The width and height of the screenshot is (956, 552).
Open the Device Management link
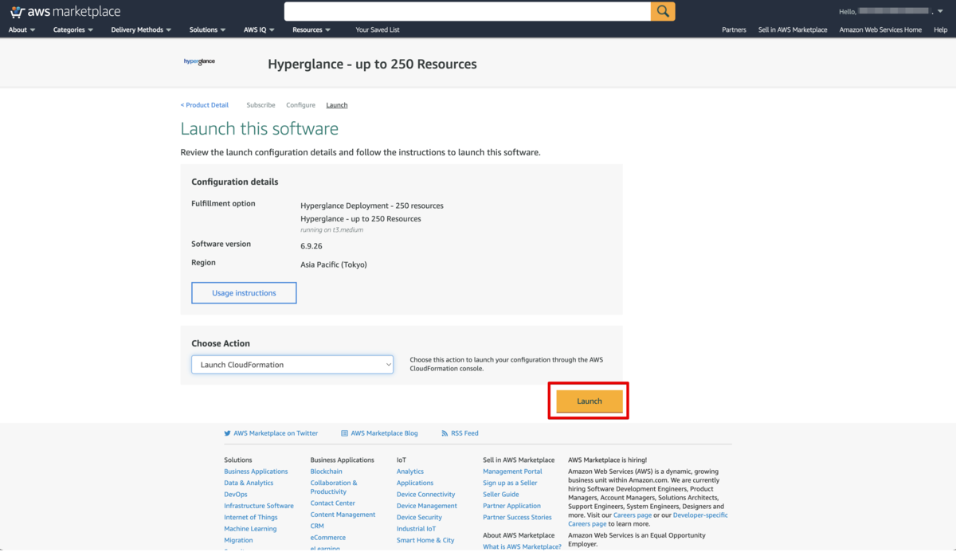tap(427, 506)
